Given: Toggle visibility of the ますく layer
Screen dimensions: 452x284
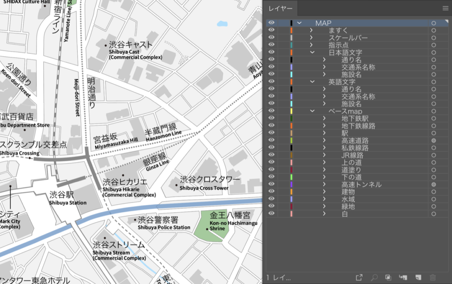Looking at the screenshot, I should coord(271,30).
